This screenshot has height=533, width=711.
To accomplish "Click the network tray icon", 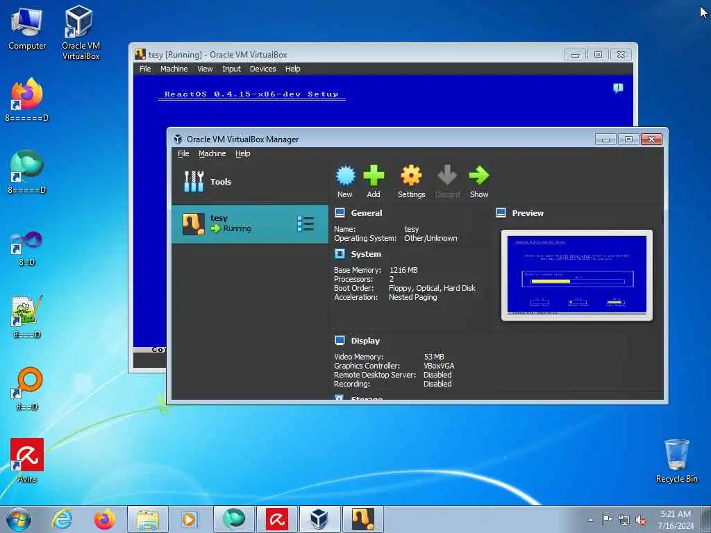I will [x=624, y=520].
